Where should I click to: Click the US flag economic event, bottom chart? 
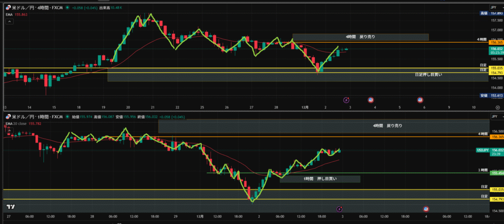pyautogui.click(x=426, y=208)
